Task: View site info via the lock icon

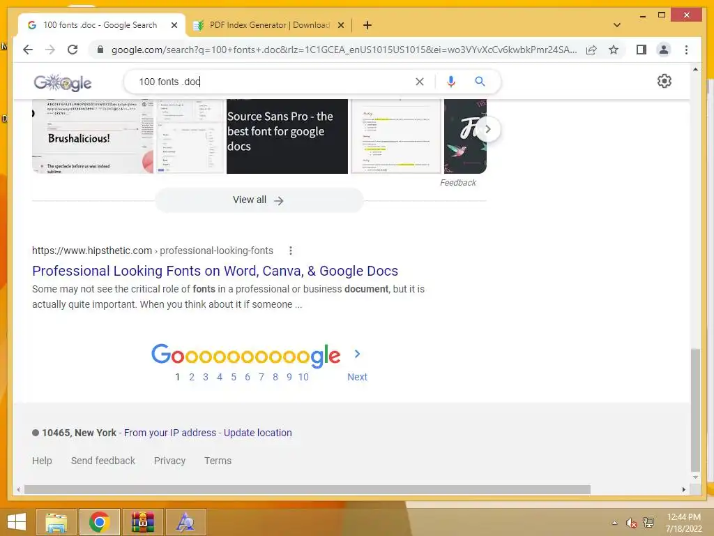Action: pos(100,50)
